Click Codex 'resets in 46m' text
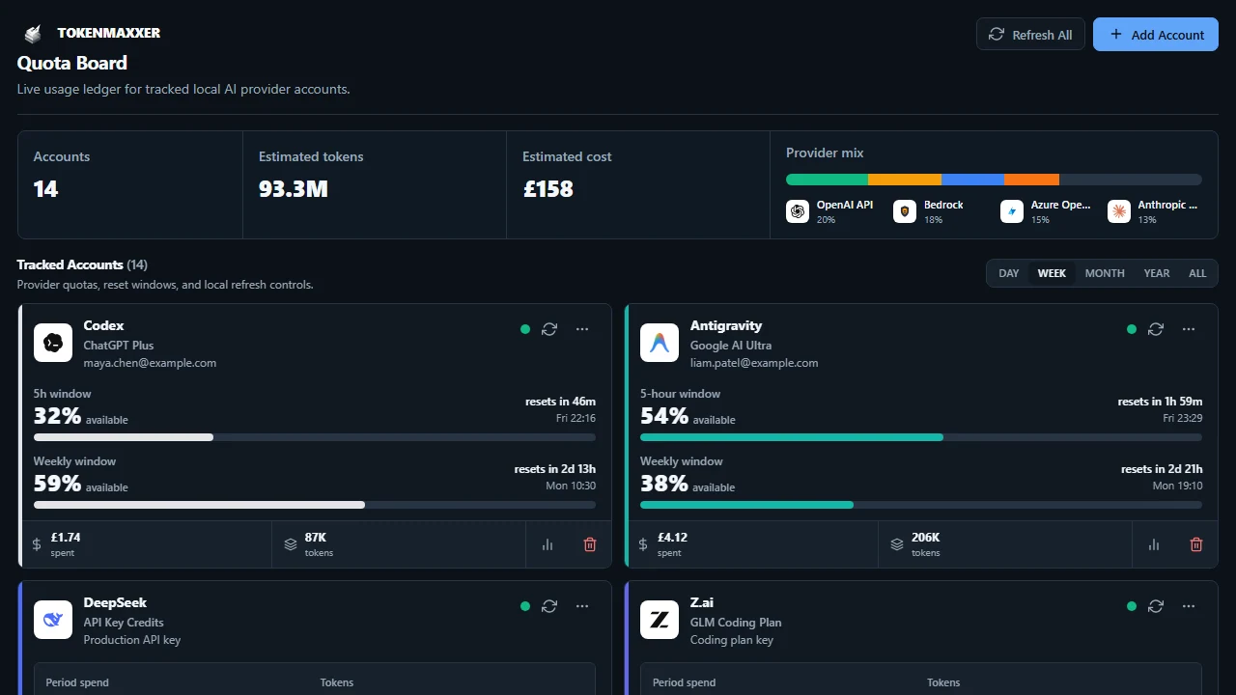The width and height of the screenshot is (1236, 695). pos(560,402)
